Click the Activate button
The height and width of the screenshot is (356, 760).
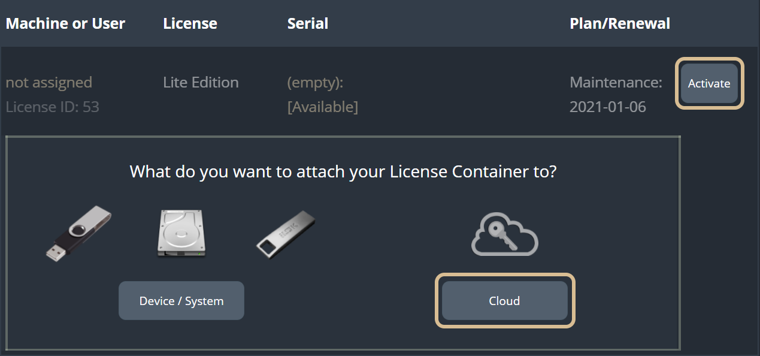[709, 83]
